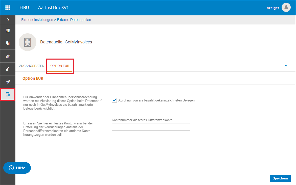Click the building icon beside Datenquelle
Image resolution: width=296 pixels, height=185 pixels.
coord(28,42)
